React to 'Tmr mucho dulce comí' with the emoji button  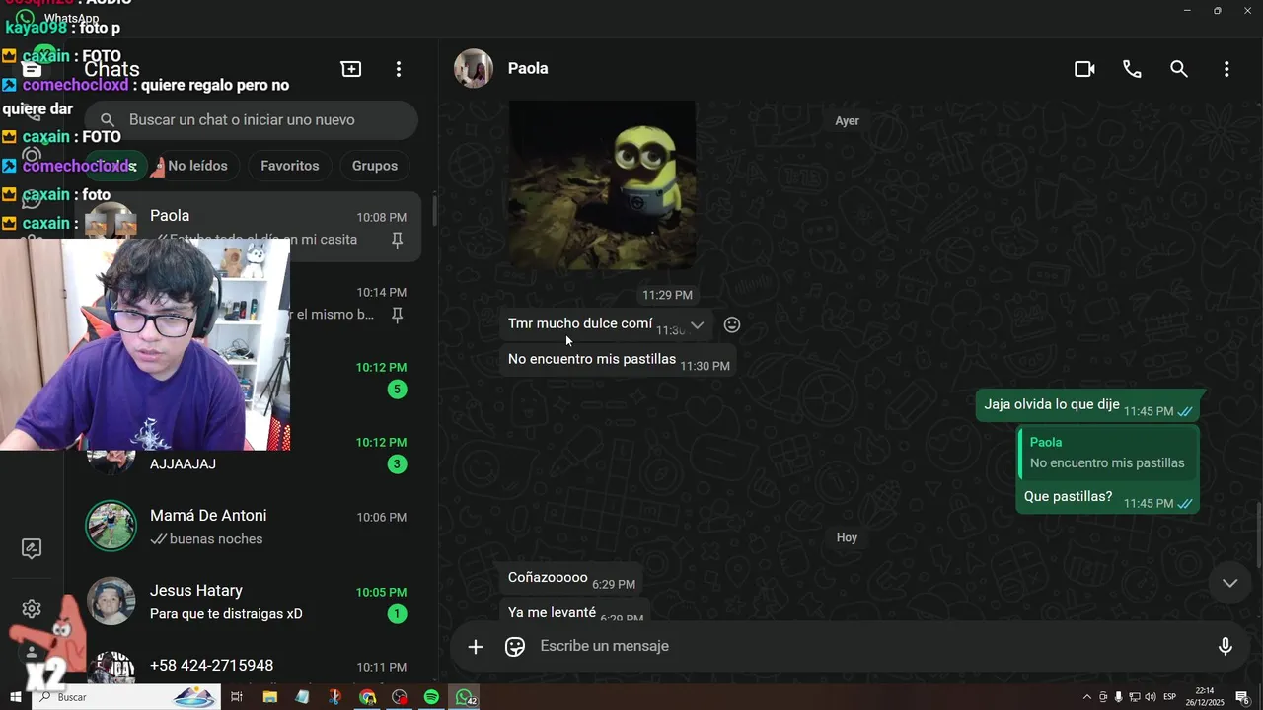coord(732,324)
